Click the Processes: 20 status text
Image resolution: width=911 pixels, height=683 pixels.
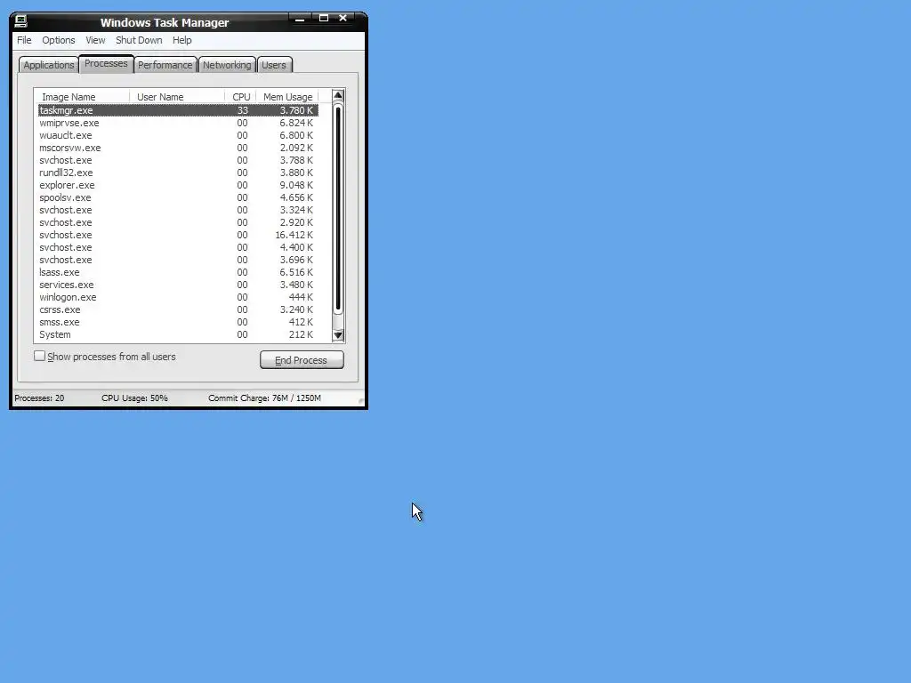tap(39, 398)
